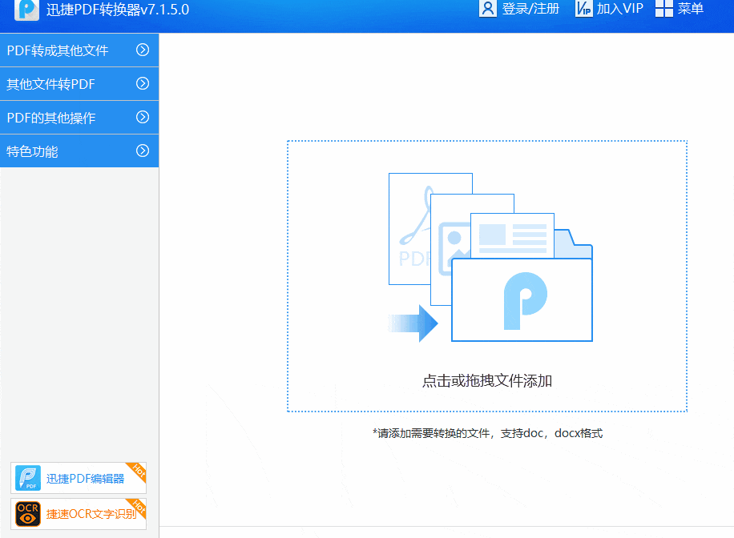Click the image page icon in illustration
The image size is (734, 538).
(450, 249)
